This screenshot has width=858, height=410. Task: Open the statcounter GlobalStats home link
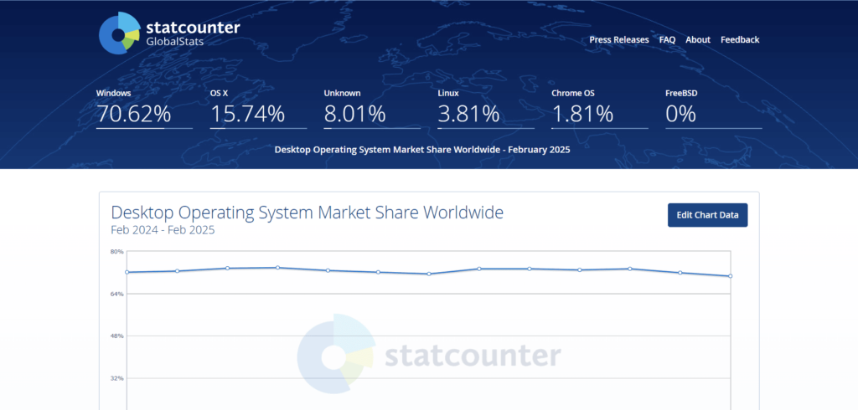[x=169, y=33]
